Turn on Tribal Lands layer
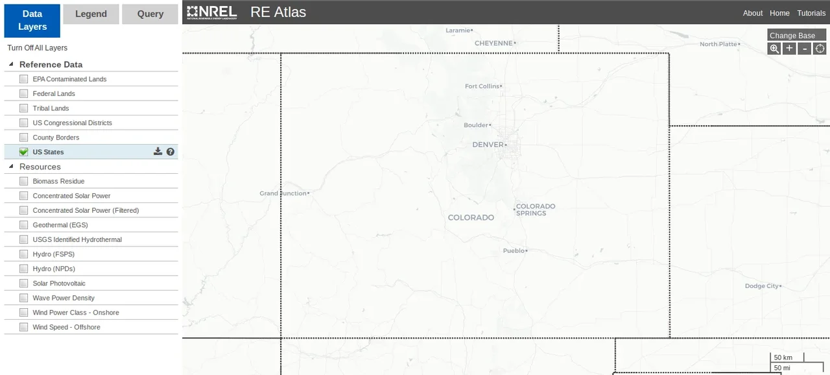 coord(24,108)
